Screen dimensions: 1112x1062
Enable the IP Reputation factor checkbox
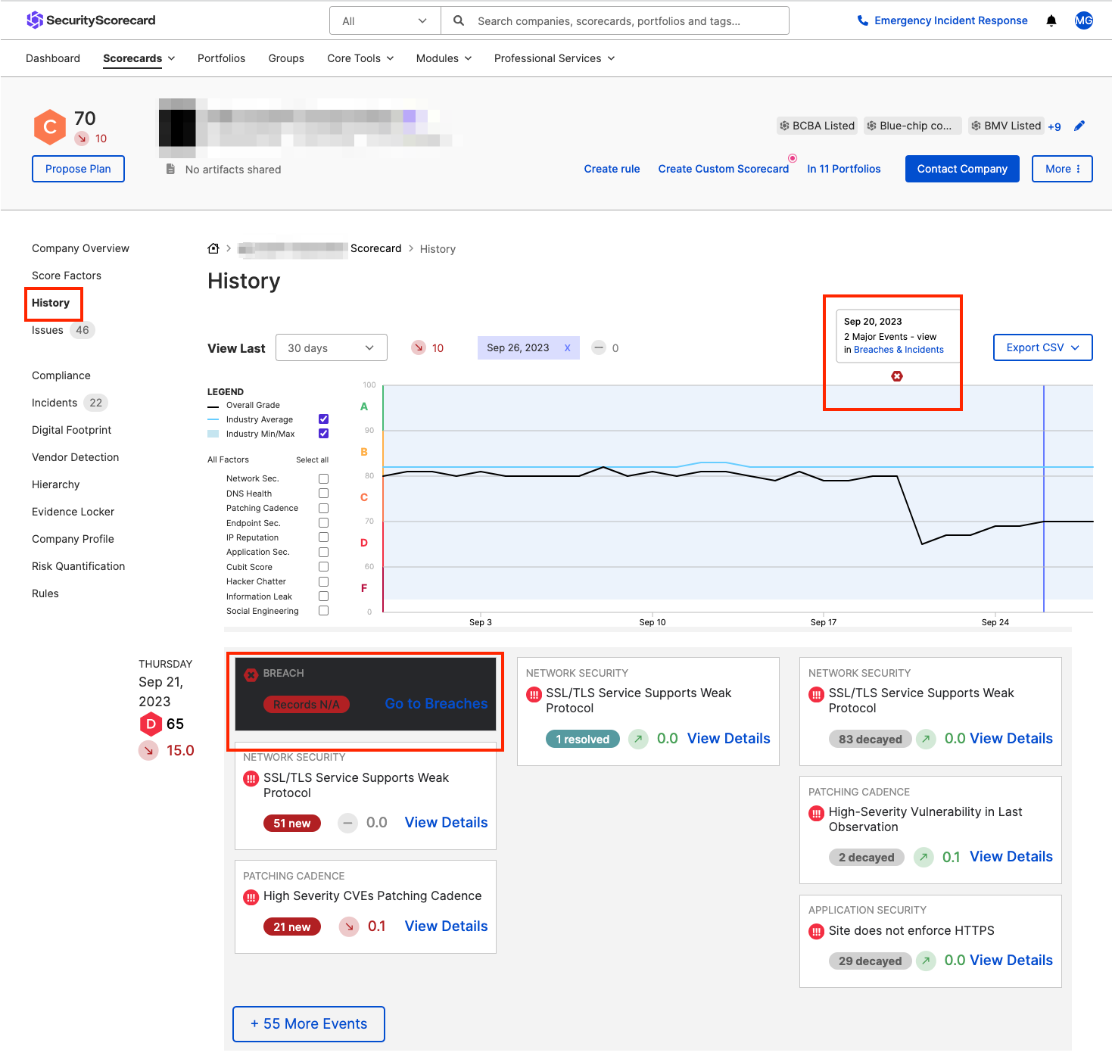coord(324,537)
